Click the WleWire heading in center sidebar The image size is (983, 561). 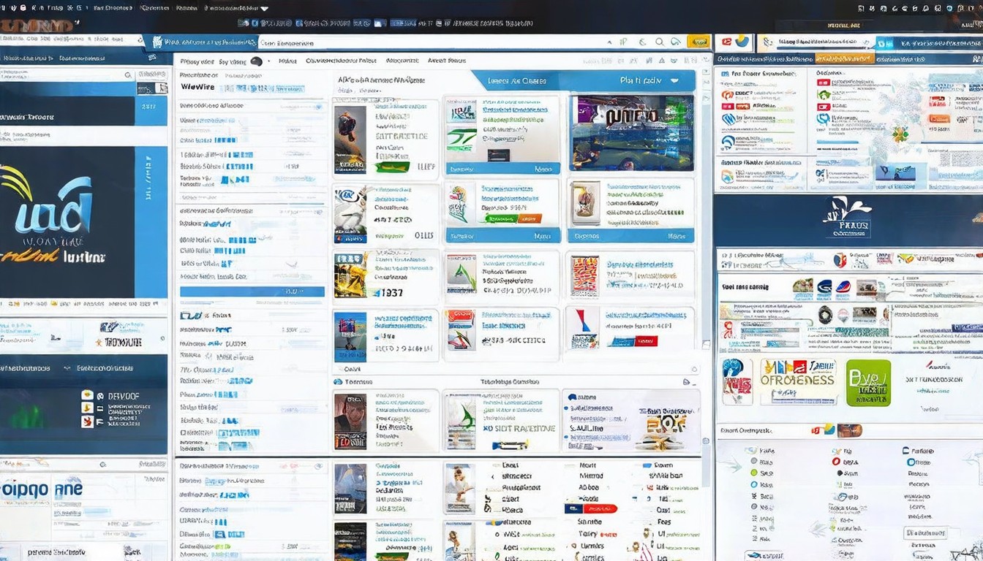[x=198, y=87]
